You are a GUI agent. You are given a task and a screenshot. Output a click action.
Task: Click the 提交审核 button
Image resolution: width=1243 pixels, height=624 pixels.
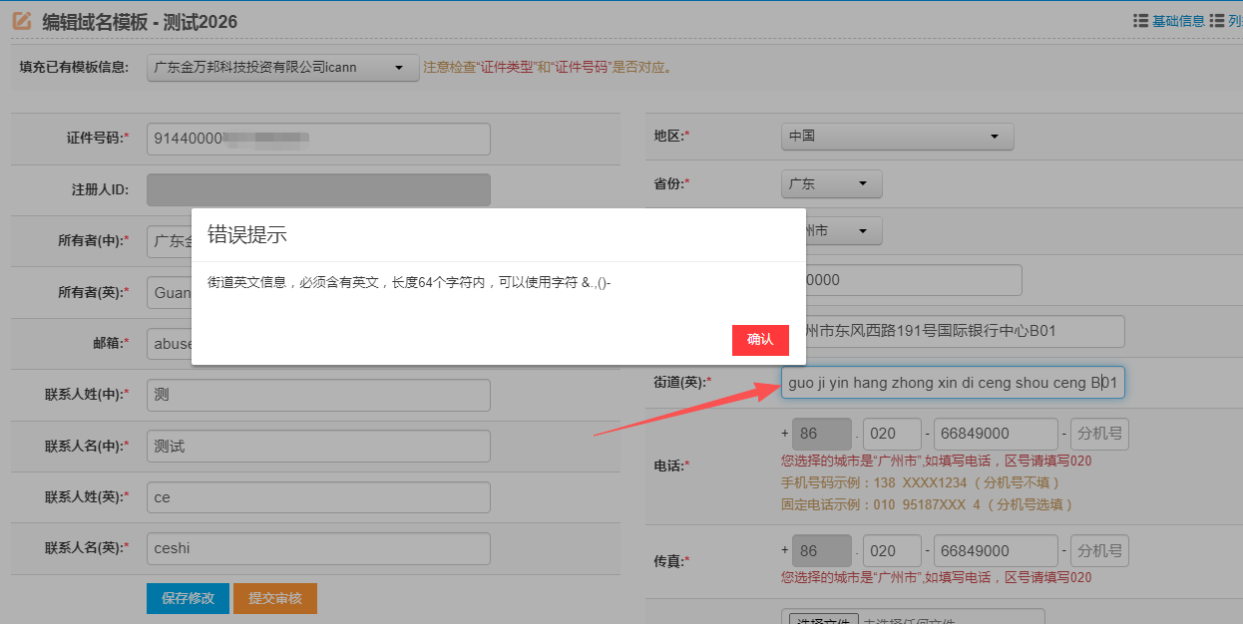click(275, 598)
